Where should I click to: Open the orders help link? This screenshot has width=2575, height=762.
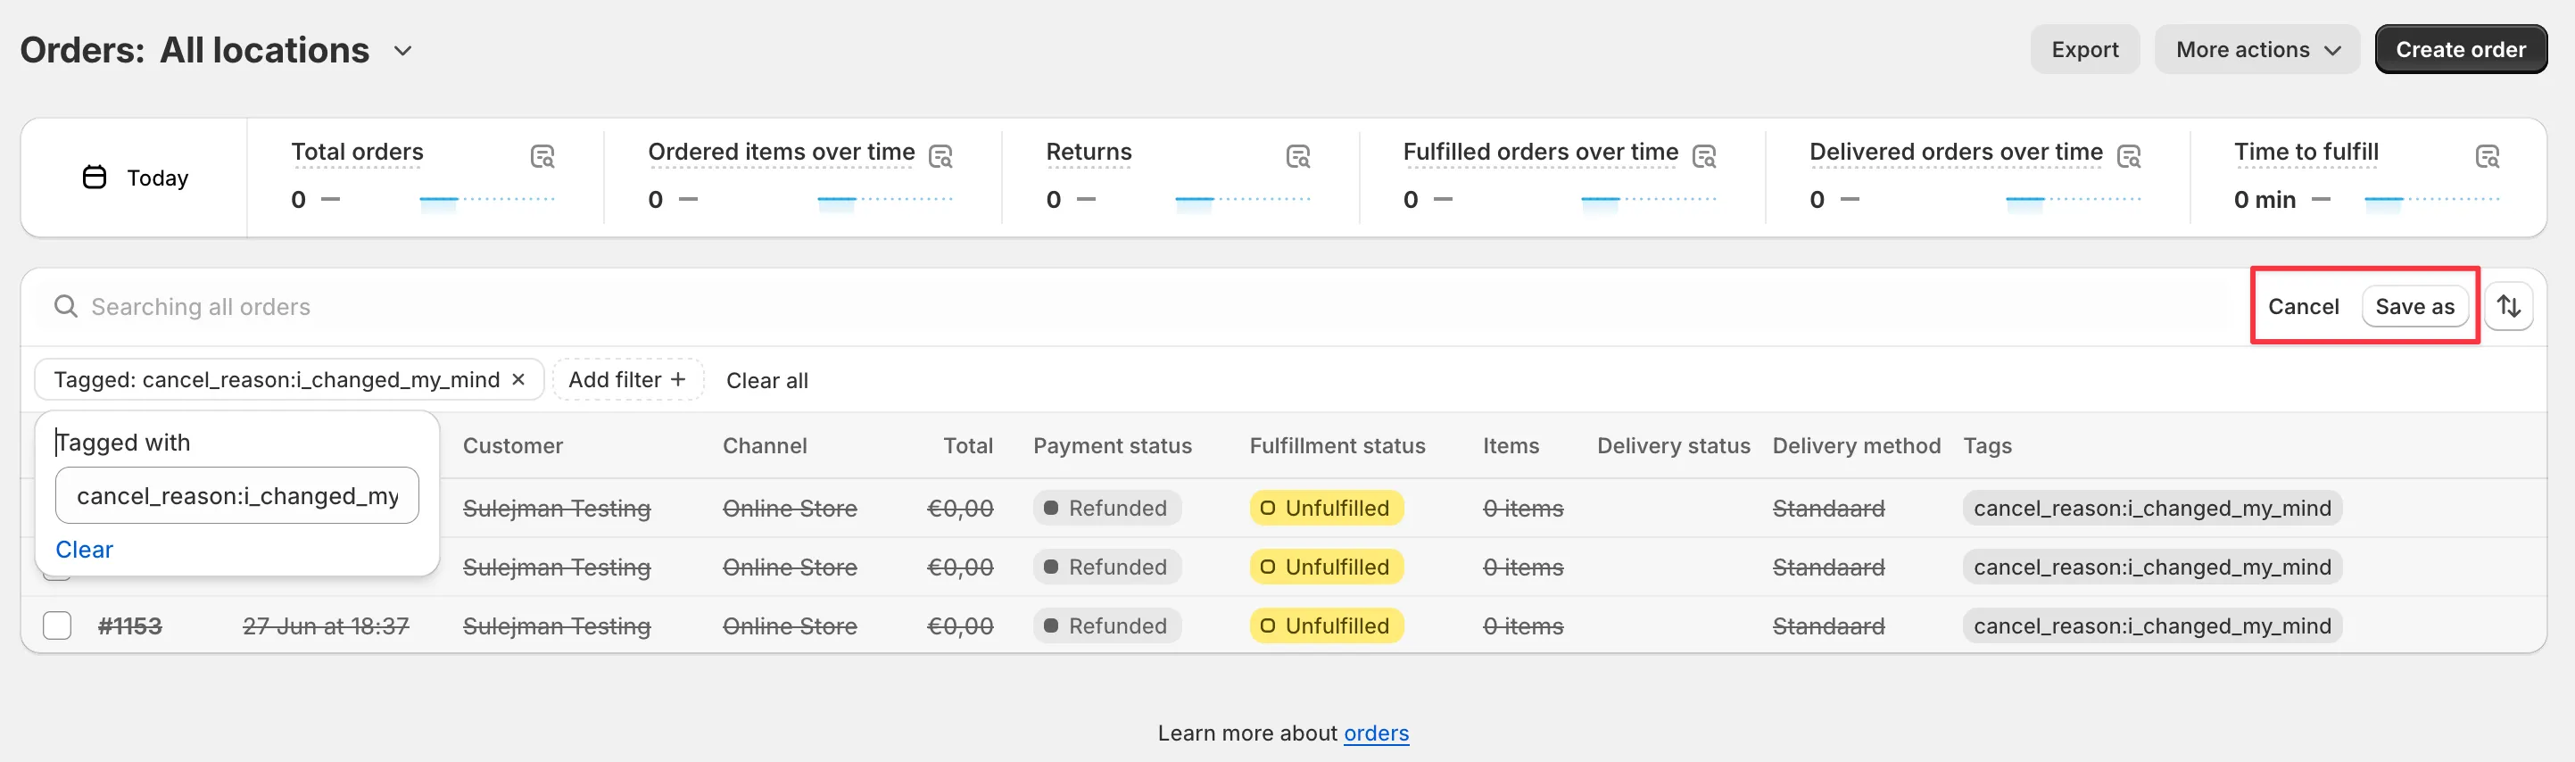(x=1376, y=733)
